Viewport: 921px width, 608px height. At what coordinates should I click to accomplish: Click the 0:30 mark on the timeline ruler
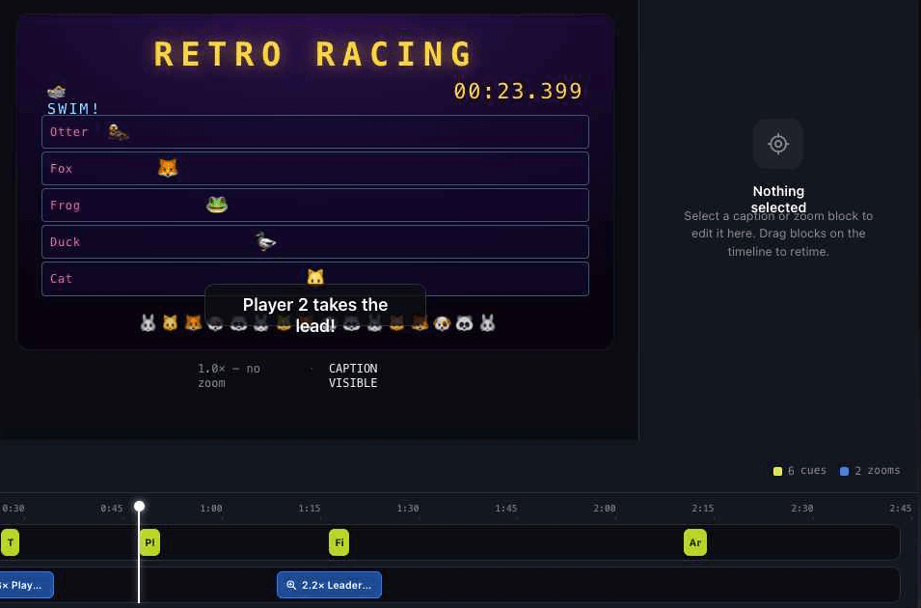[13, 508]
